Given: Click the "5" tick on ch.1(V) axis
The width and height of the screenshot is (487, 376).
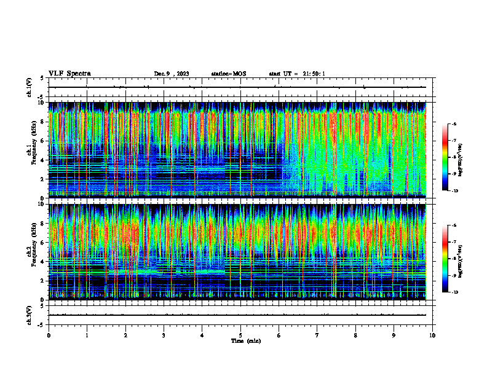Looking at the screenshot, I should [x=42, y=78].
